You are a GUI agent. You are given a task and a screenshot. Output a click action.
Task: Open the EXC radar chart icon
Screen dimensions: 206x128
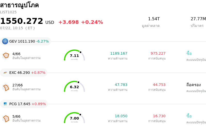[x=6, y=87]
